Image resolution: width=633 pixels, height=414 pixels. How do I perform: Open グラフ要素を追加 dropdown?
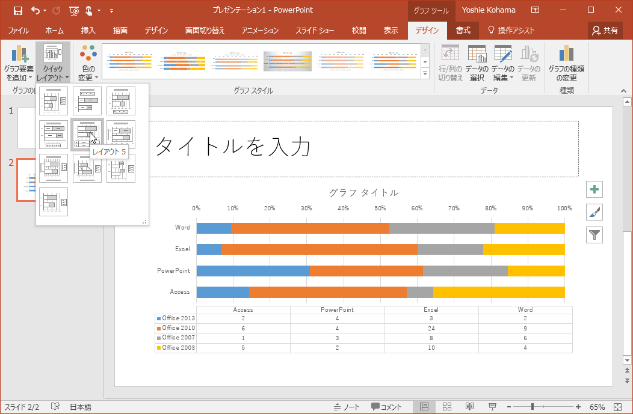[19, 63]
